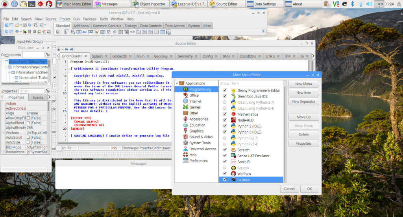The width and height of the screenshot is (403, 217).
Task: Click the Bluetooth tray icon
Action: 352,4
